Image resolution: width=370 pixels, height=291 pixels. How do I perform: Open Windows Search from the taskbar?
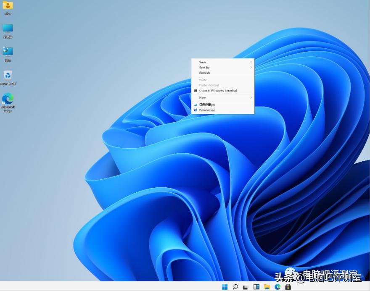[x=235, y=286]
